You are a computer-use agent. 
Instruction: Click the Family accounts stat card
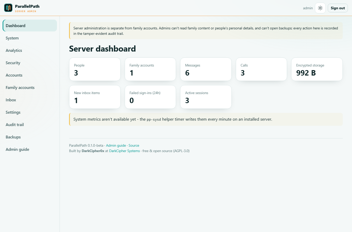(x=150, y=69)
